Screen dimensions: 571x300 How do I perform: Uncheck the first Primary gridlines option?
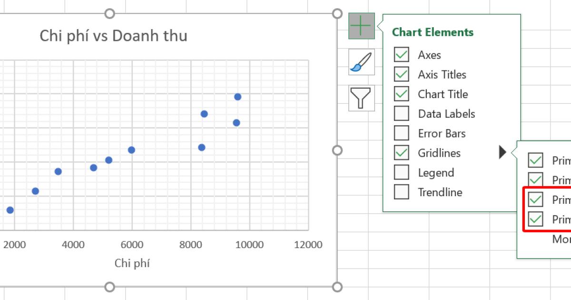537,160
